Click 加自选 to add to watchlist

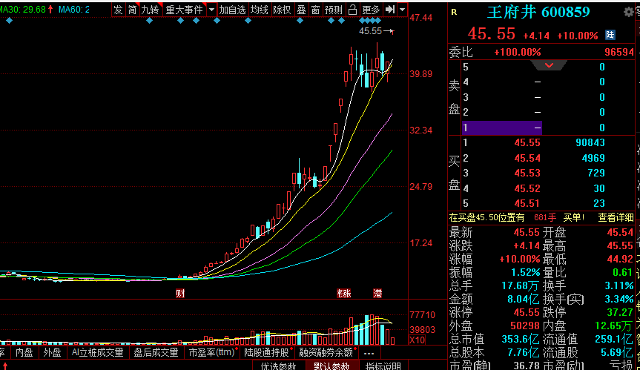tap(233, 10)
